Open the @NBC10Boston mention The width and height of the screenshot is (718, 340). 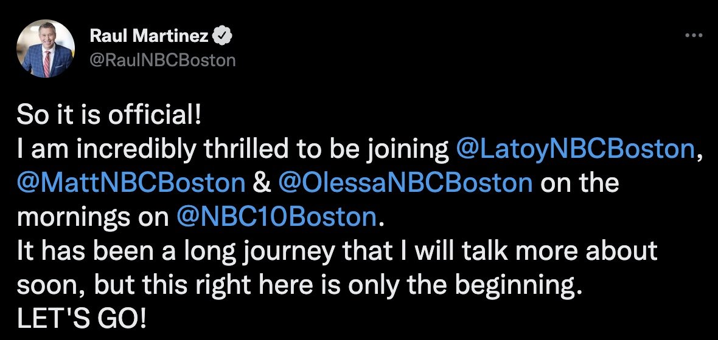[277, 217]
